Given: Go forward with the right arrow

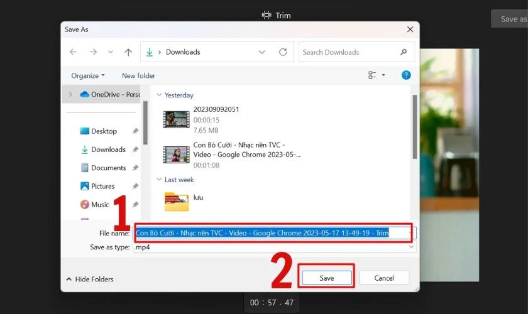Looking at the screenshot, I should point(93,52).
